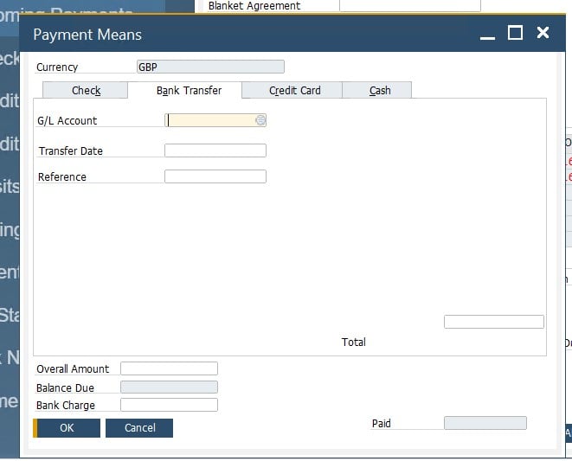The width and height of the screenshot is (572, 461).
Task: Open the Credit Card tab
Action: (x=294, y=91)
